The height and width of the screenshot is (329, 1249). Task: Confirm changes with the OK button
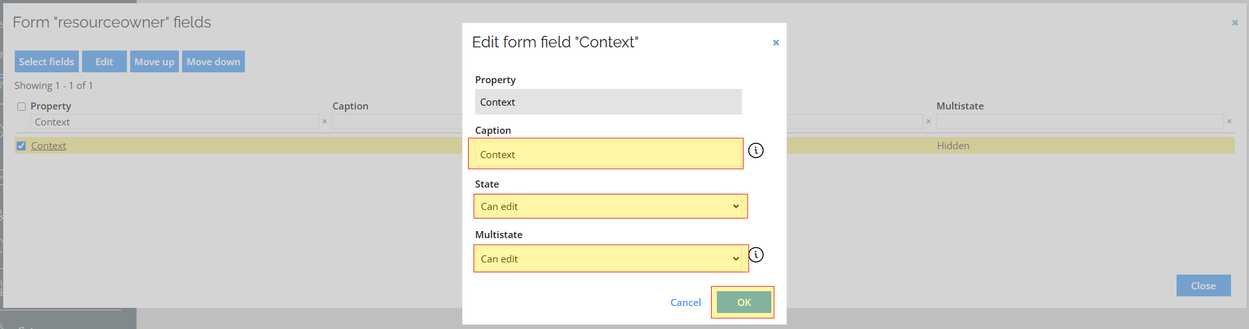point(744,302)
